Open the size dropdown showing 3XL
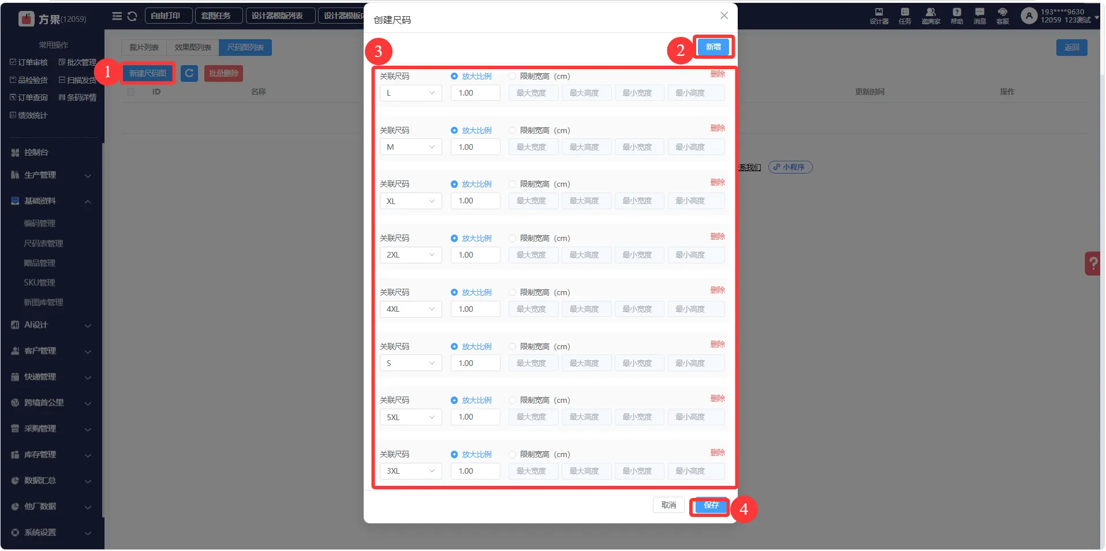 click(x=410, y=471)
